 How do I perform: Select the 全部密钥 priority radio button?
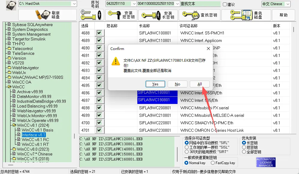point(244,152)
